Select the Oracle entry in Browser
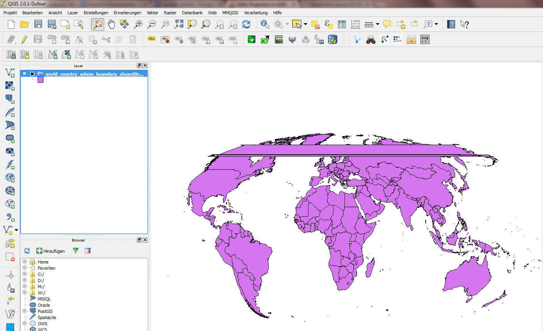543x331 pixels. (x=44, y=305)
